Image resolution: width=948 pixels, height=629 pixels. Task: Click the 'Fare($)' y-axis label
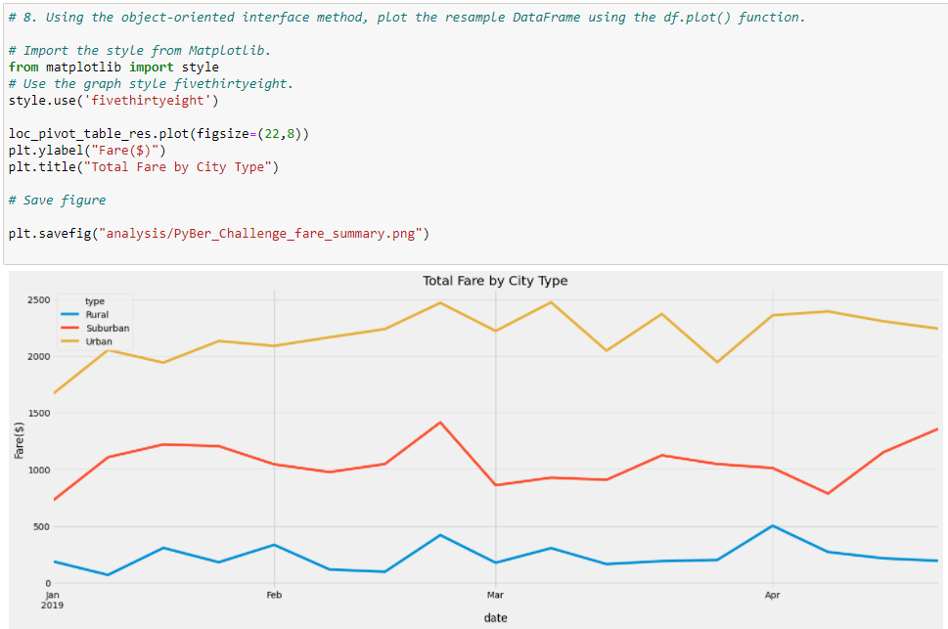pyautogui.click(x=20, y=440)
